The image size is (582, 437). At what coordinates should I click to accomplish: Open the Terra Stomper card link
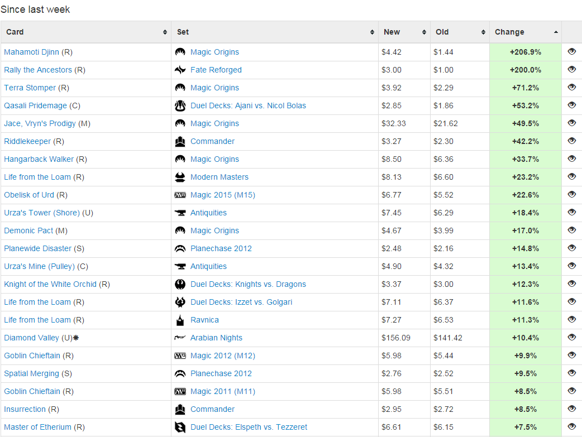click(30, 88)
